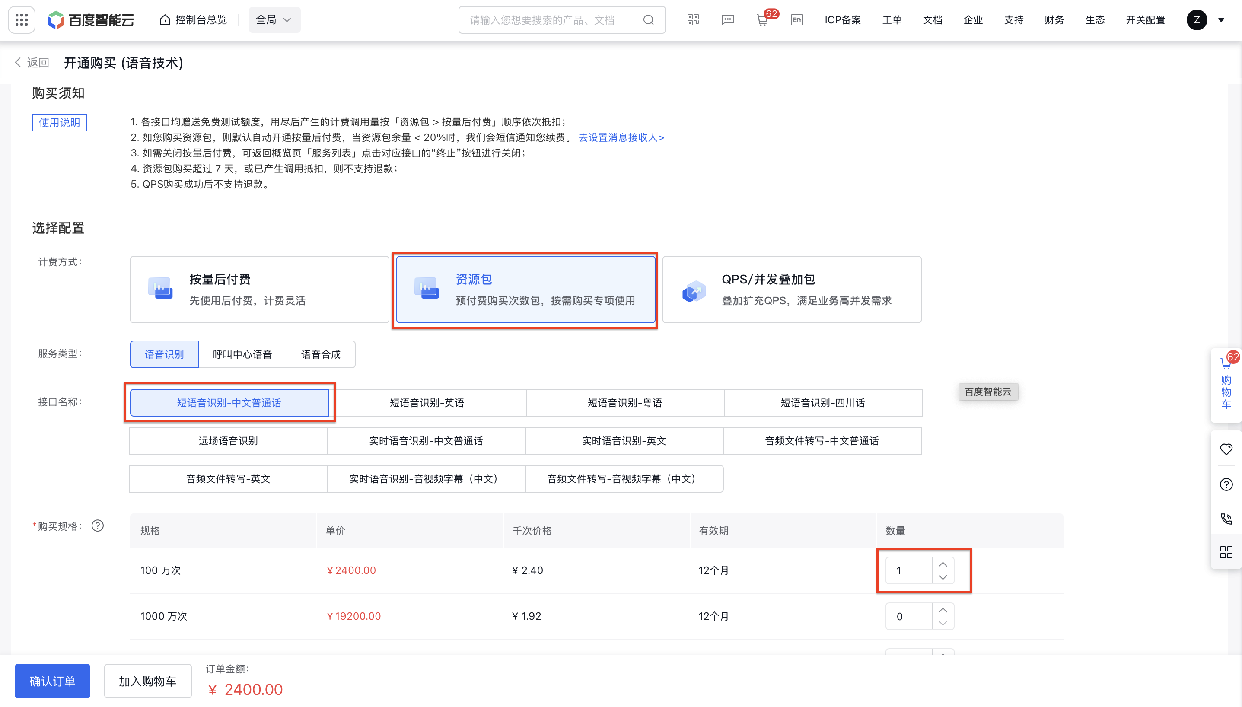
Task: Click the Baidu AI Cloud logo
Action: point(90,20)
